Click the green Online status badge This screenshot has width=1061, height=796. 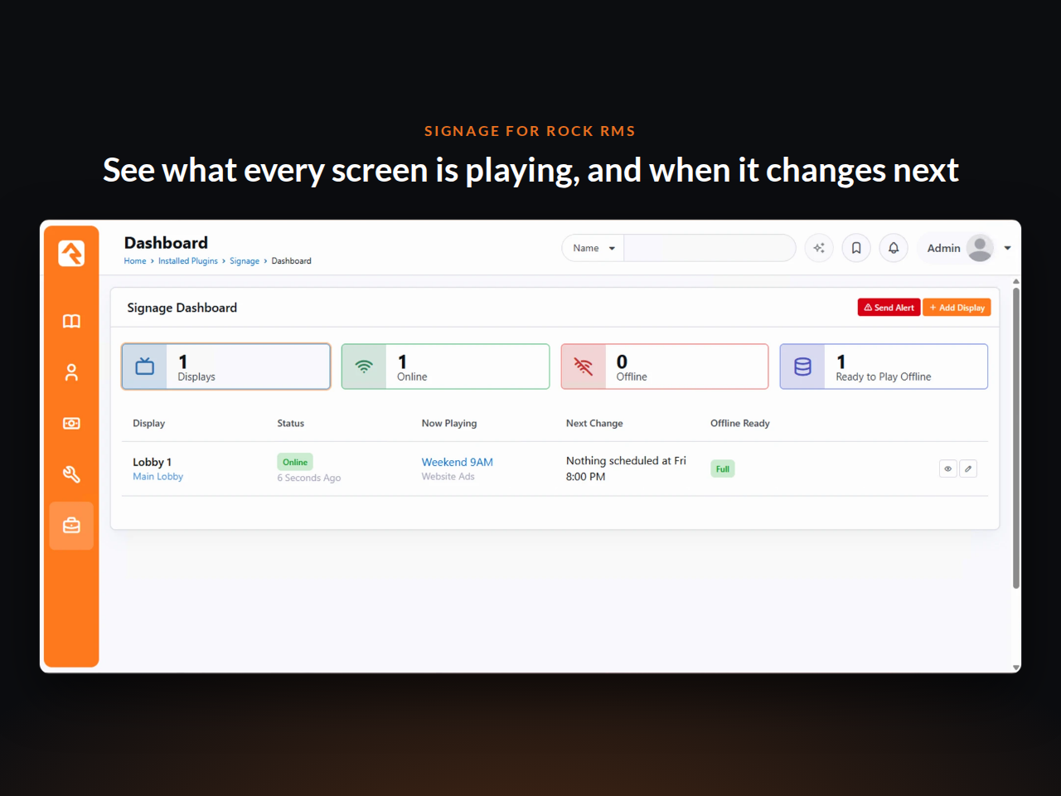pyautogui.click(x=295, y=463)
